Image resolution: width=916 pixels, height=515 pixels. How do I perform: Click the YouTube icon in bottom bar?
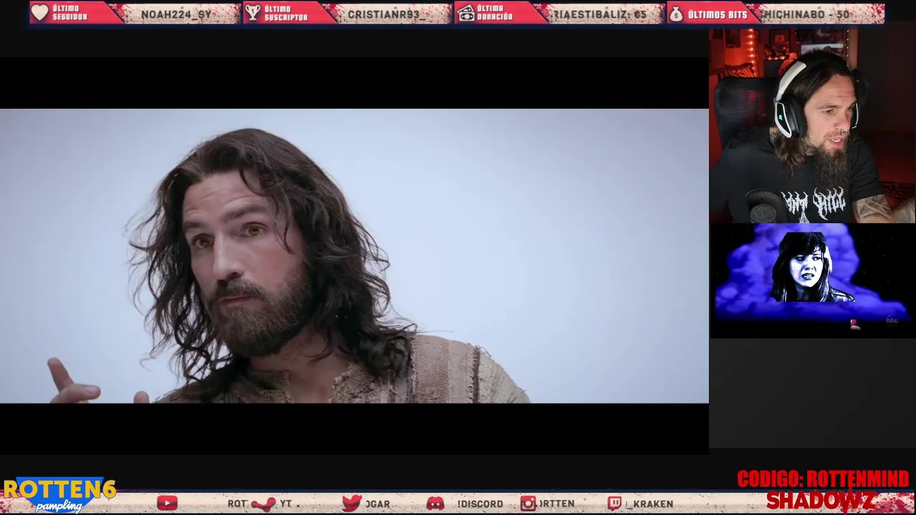(167, 504)
